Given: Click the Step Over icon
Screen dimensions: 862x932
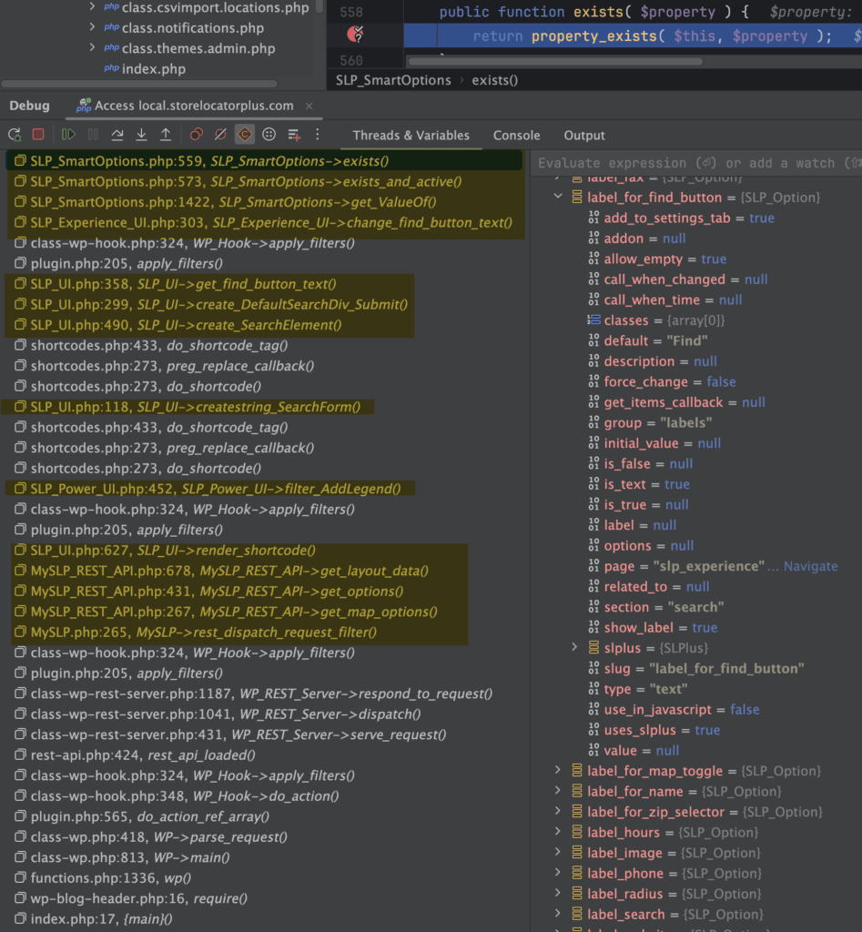Looking at the screenshot, I should [117, 135].
